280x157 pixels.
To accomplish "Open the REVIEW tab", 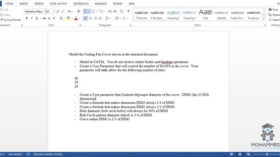I will click(x=118, y=3).
